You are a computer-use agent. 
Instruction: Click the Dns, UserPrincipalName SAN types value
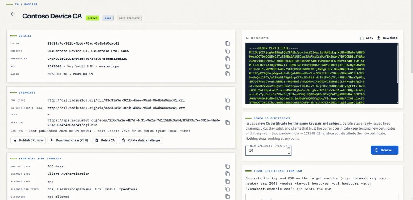[92, 189]
